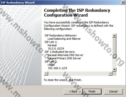The height and width of the screenshot is (97, 126).
Task: Click the vertical scrollbar thumb
Action: coord(114,48)
